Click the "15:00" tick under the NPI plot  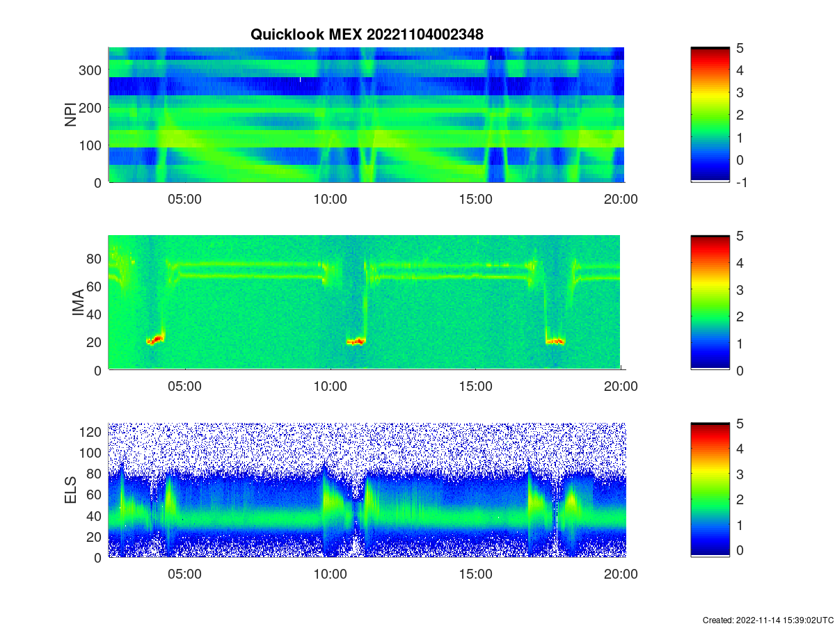tap(476, 199)
